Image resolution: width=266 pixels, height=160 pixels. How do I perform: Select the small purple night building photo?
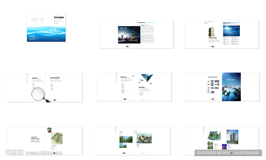[224, 147]
